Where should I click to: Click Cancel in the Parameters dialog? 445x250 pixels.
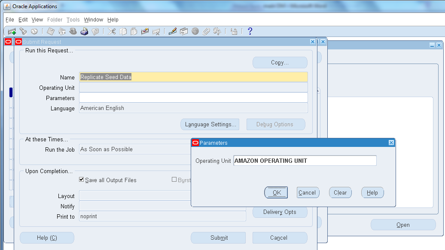(x=308, y=193)
